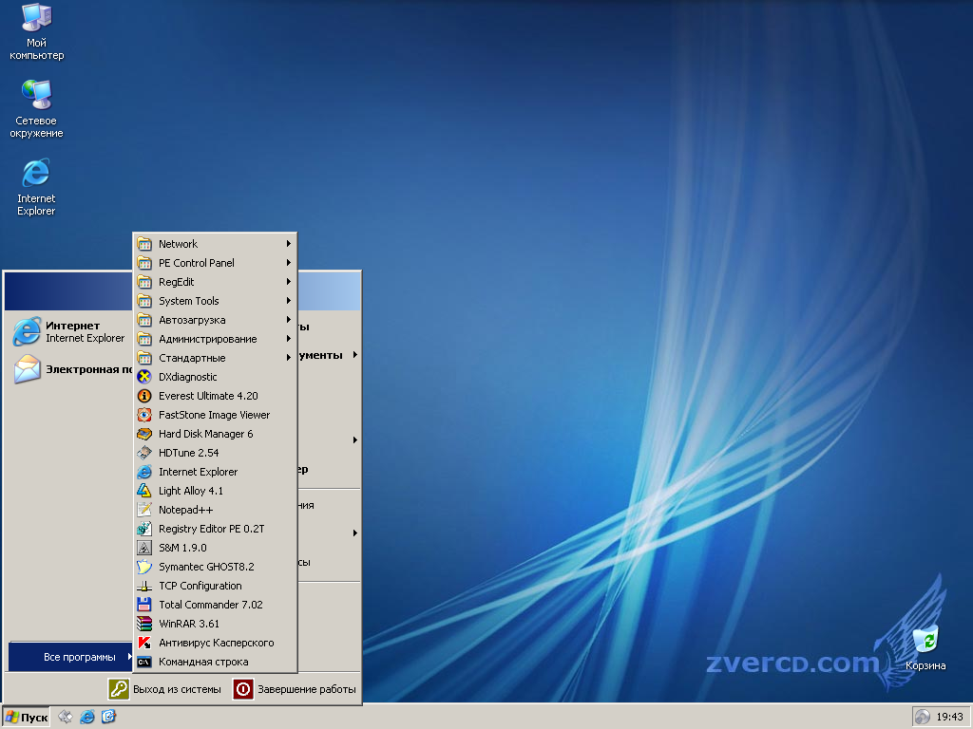Open Hard Disk Manager 6 icon
The width and height of the screenshot is (973, 729).
pos(144,434)
